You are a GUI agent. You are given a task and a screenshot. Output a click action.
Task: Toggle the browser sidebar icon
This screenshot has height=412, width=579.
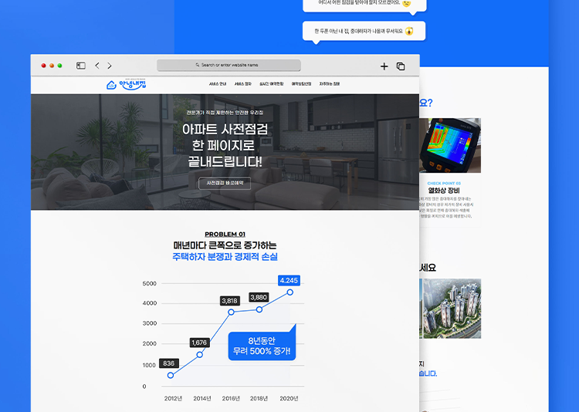pyautogui.click(x=81, y=66)
